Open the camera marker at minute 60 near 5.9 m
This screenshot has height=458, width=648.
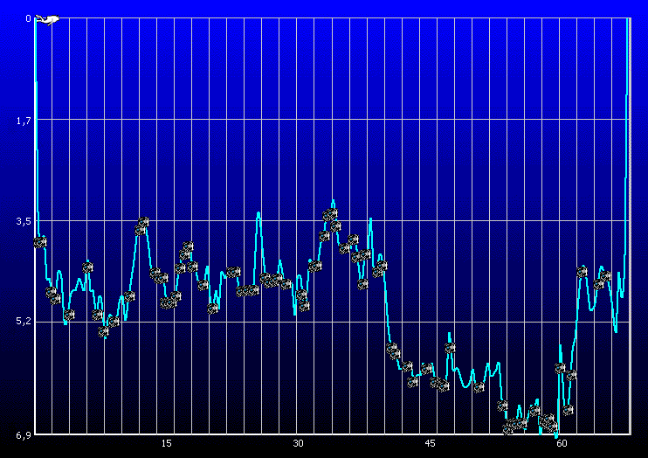click(561, 368)
